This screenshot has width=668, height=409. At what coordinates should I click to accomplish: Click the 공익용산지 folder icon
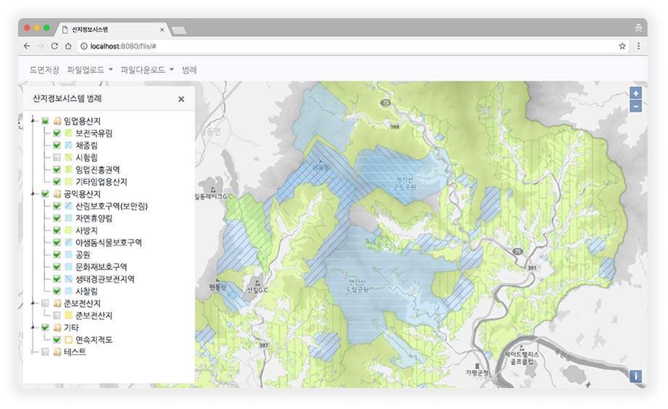pos(57,195)
